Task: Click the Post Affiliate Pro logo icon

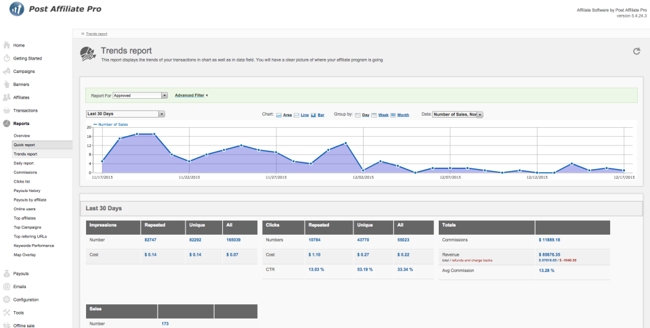Action: (16, 9)
